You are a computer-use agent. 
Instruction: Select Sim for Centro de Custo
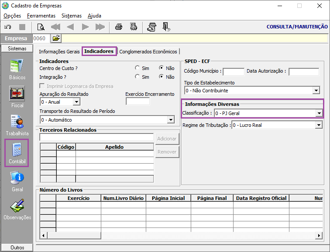pos(137,68)
